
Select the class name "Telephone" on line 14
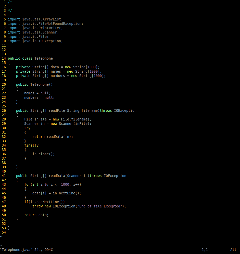(x=43, y=58)
